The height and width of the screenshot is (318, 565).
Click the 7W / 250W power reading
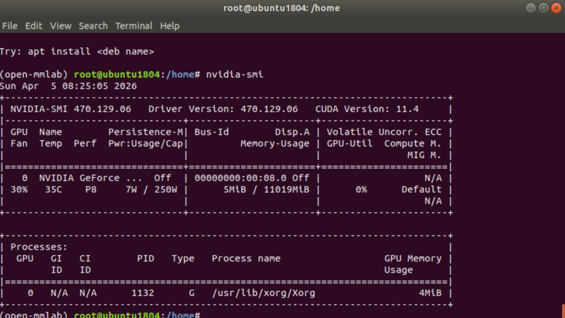(x=151, y=189)
